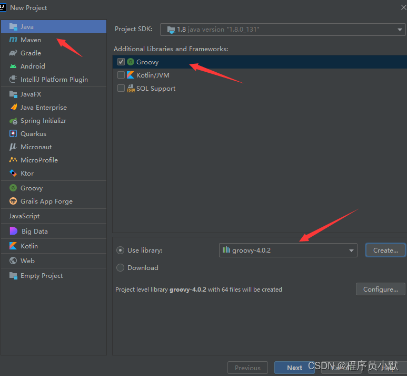
Task: Click the IntelliJ logo in title bar
Action: pos(3,7)
